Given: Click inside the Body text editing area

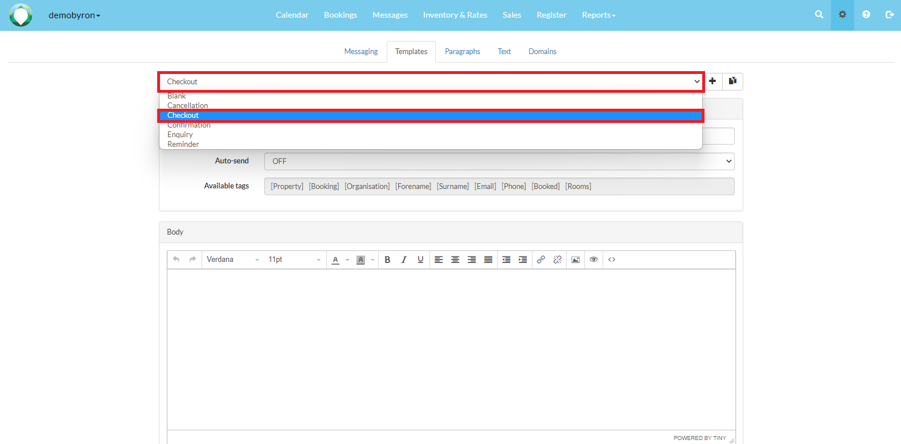Looking at the screenshot, I should pos(451,349).
